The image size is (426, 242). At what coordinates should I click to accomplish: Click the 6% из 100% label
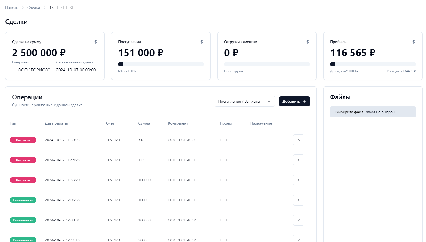click(x=127, y=71)
